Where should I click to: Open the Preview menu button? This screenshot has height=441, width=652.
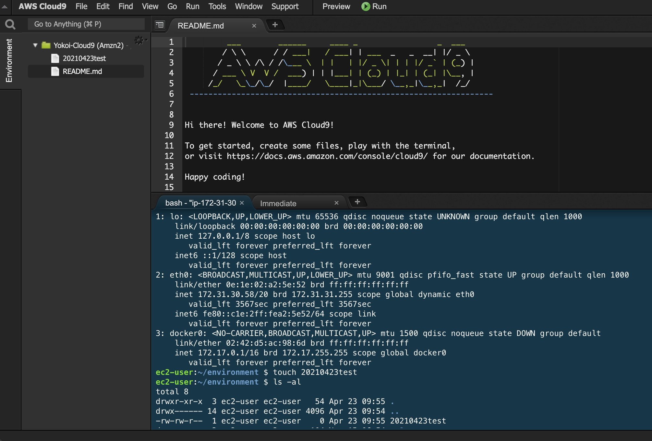coord(336,6)
